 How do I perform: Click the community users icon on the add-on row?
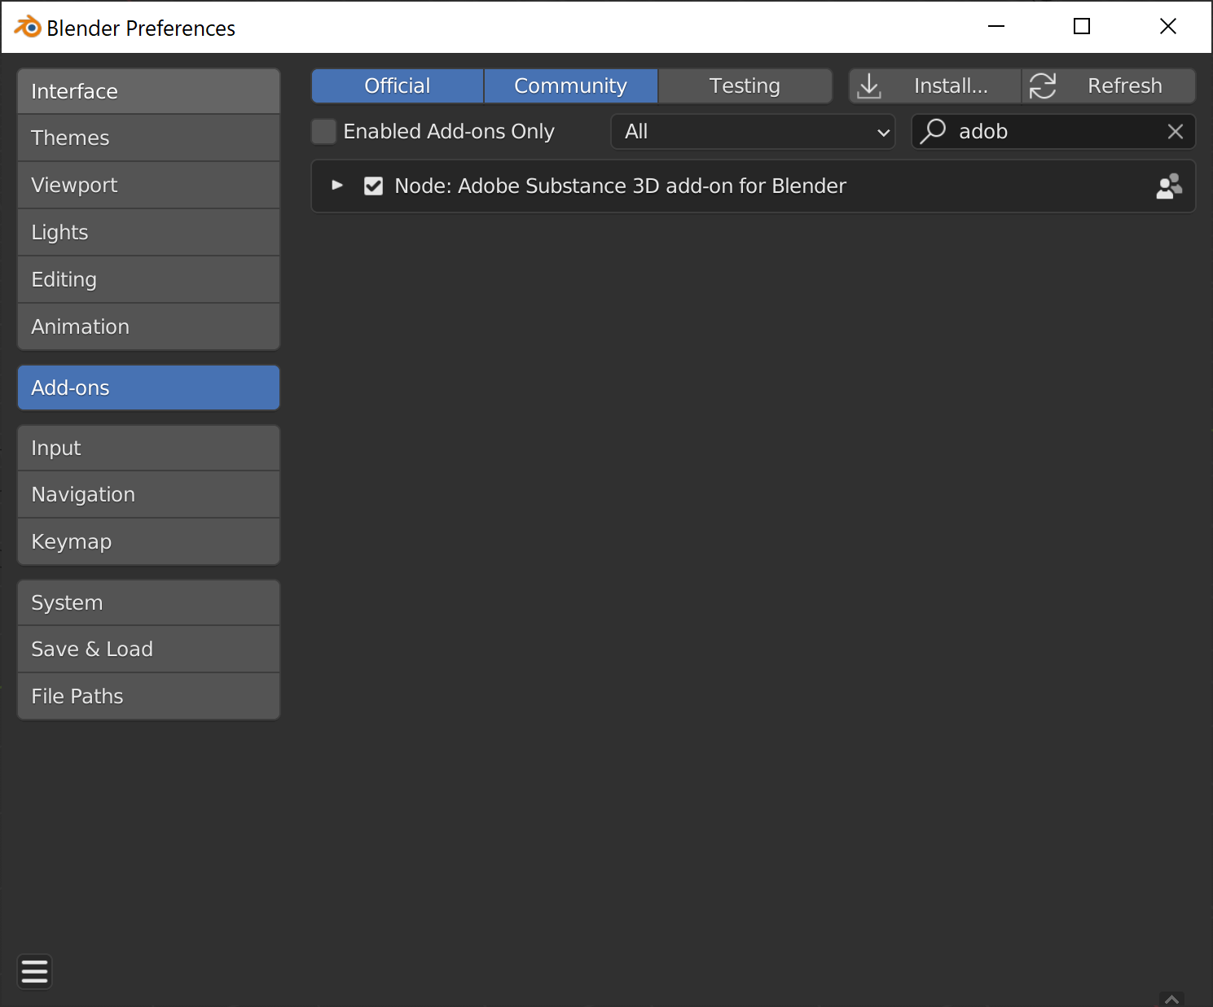[x=1169, y=186]
